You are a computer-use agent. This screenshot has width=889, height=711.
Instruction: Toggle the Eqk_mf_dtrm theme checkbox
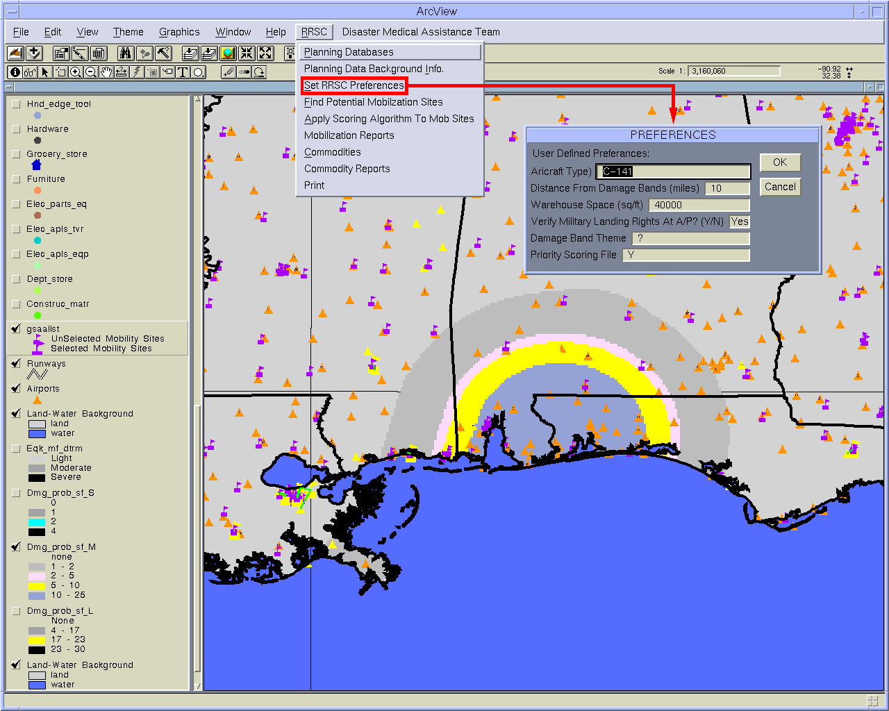pyautogui.click(x=16, y=449)
